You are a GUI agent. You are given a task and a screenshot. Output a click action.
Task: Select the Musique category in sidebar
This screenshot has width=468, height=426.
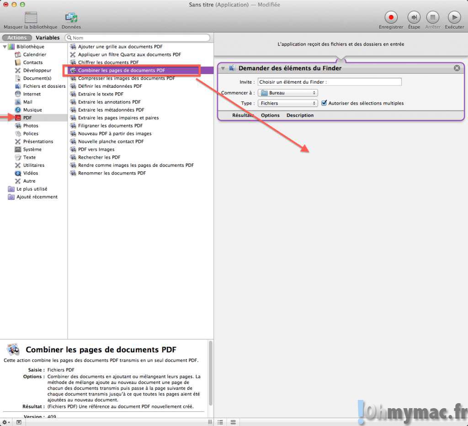pyautogui.click(x=32, y=110)
